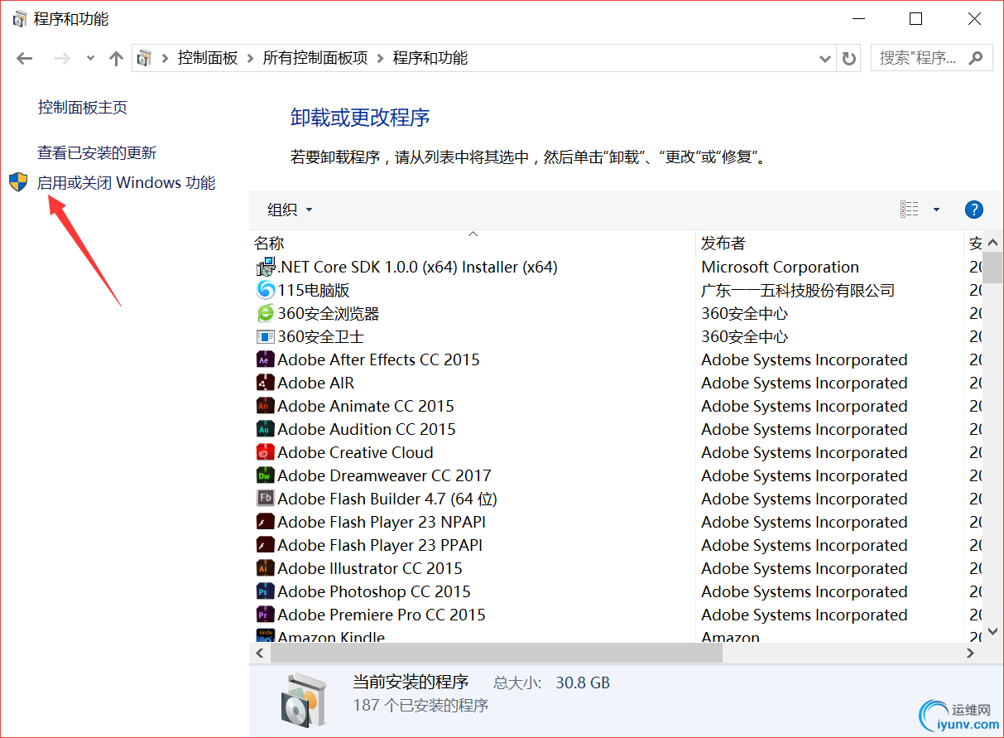Select 'Adobe Dreamweaver CC 2017' entry

click(x=384, y=475)
